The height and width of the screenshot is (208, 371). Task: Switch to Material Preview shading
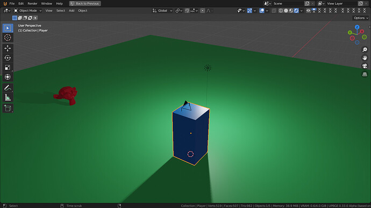(x=291, y=11)
